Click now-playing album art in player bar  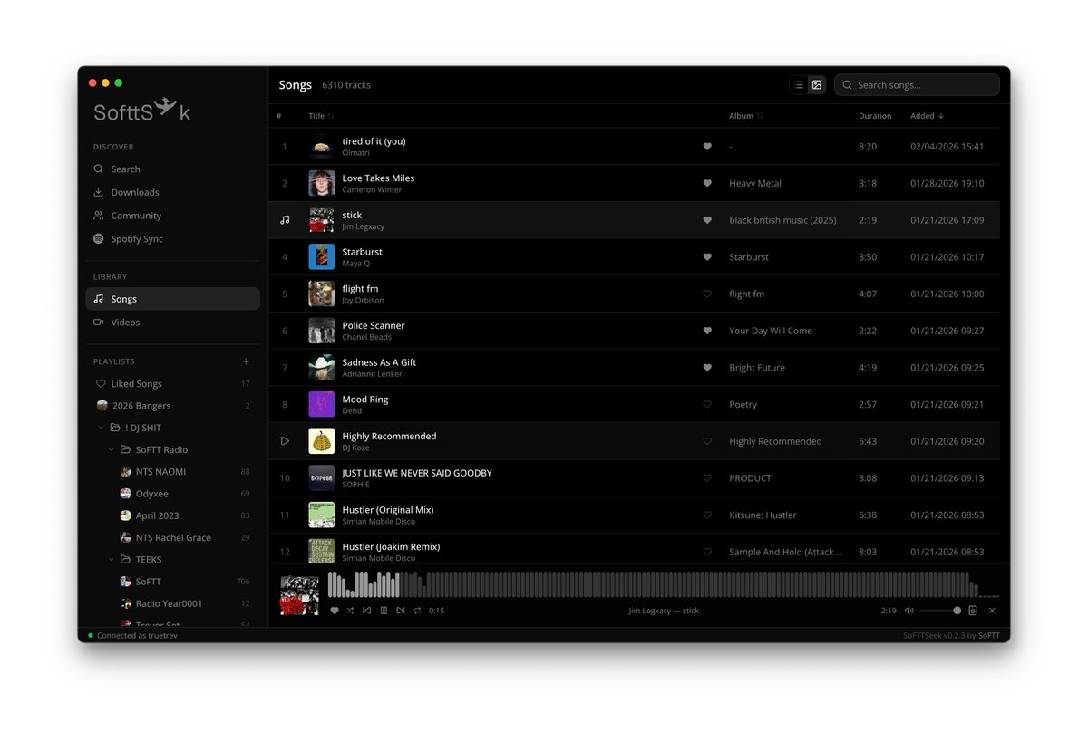coord(299,595)
